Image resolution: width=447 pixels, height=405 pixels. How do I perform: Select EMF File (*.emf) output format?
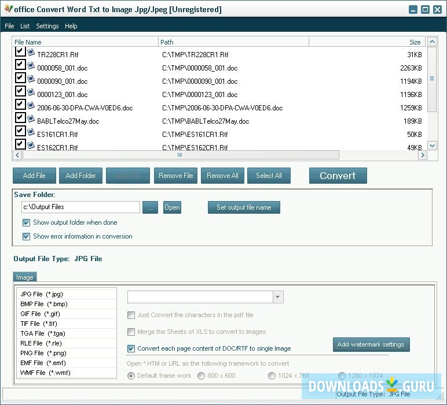click(67, 363)
